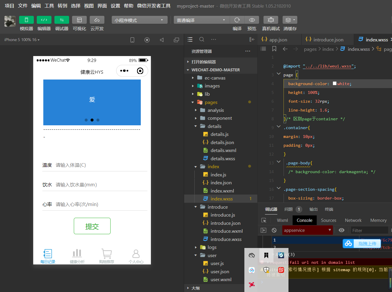Click the editor bookmark icon
Viewport: 392px width, 292px height.
pyautogui.click(x=274, y=49)
